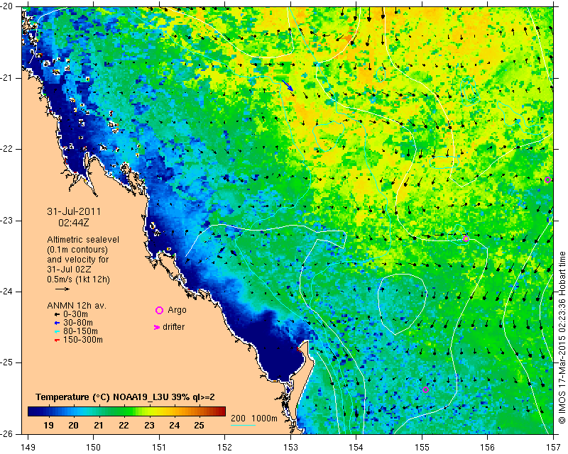Click the longitude axis label 153

[x=290, y=448]
